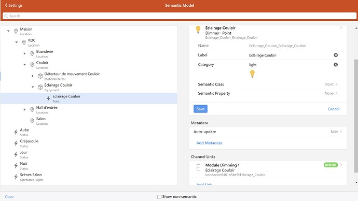Click the Jour bolt icon
The height and width of the screenshot is (201, 358).
(16, 154)
